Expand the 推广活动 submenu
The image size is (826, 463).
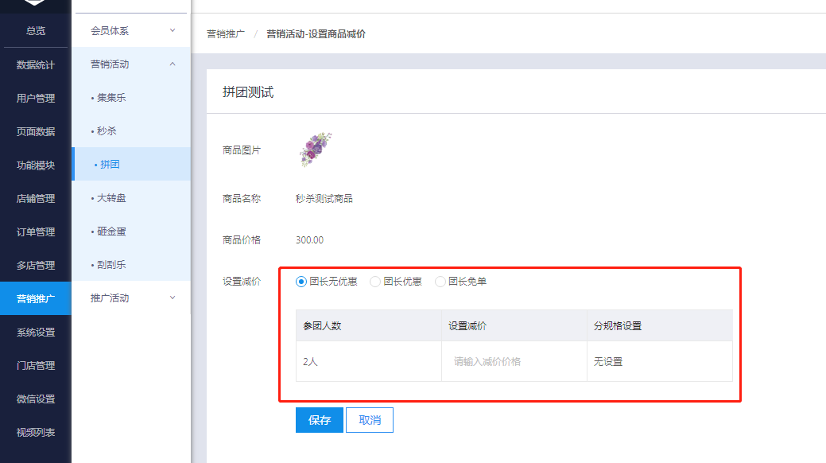pyautogui.click(x=131, y=298)
